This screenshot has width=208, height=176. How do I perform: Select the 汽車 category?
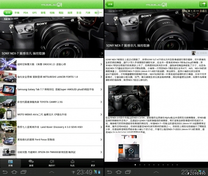click(88, 13)
